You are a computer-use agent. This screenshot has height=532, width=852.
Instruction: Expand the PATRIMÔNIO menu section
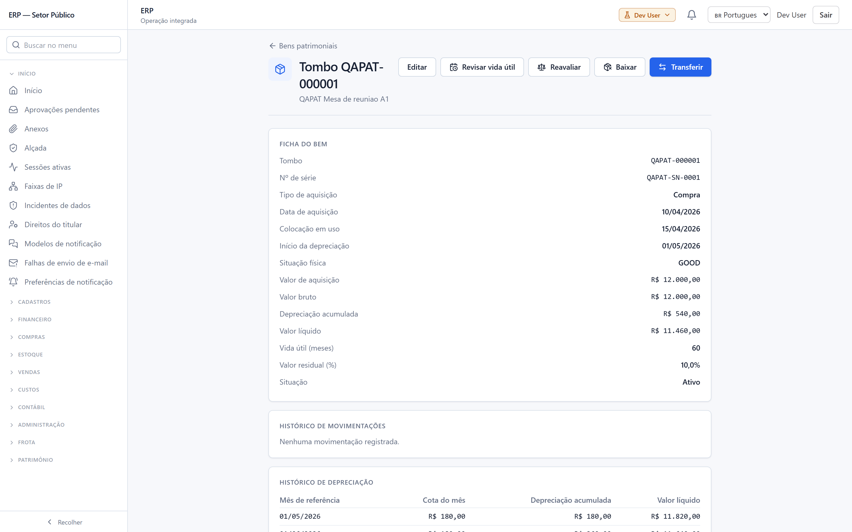point(31,460)
